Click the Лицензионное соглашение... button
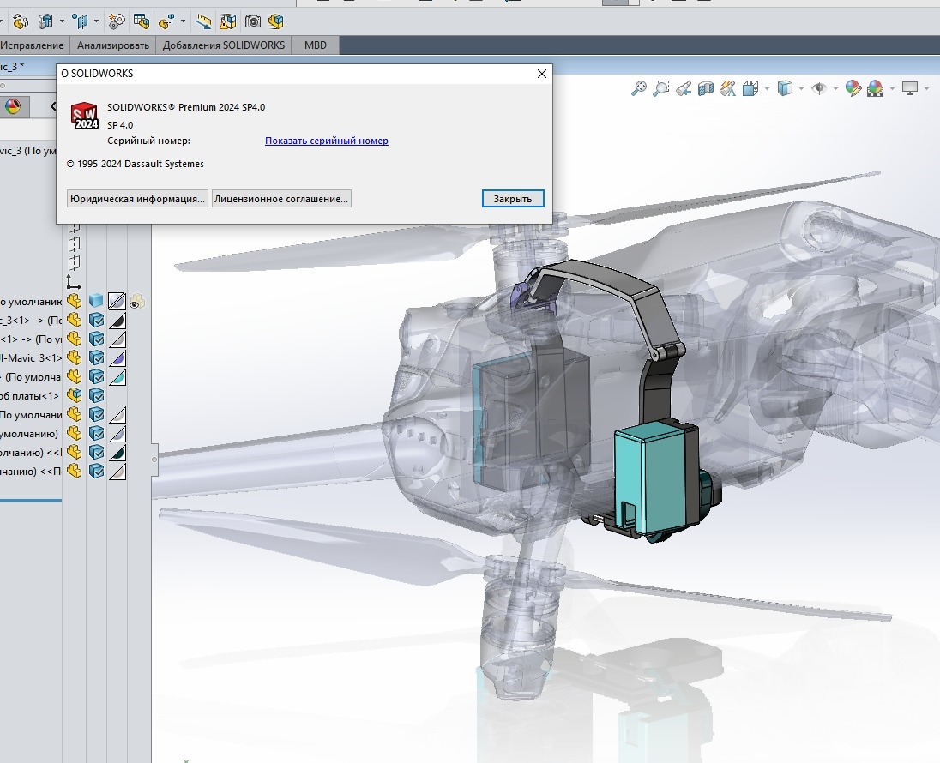This screenshot has width=940, height=763. 281,199
